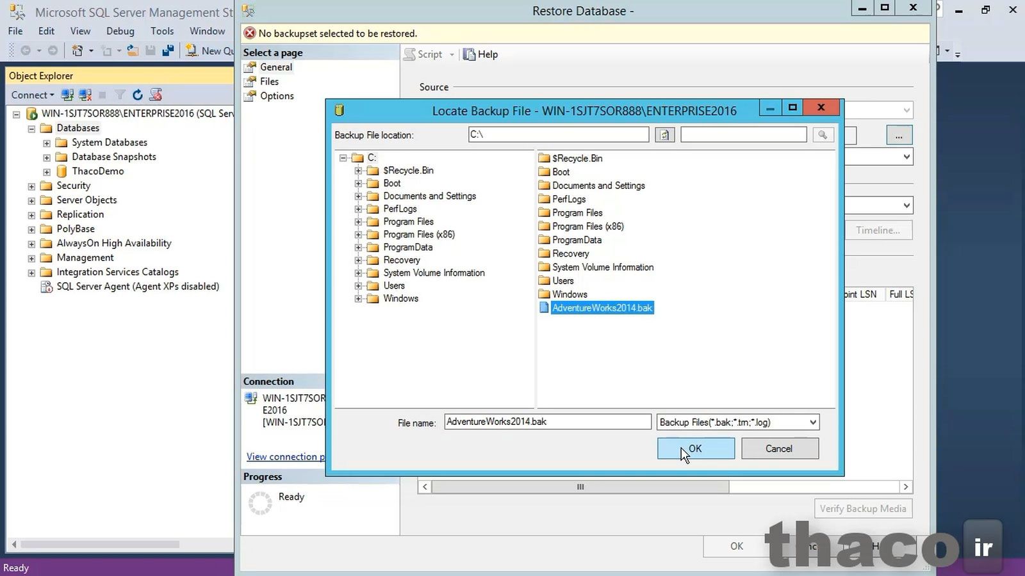This screenshot has height=576, width=1025.
Task: Click the Backup File location path field
Action: point(559,134)
